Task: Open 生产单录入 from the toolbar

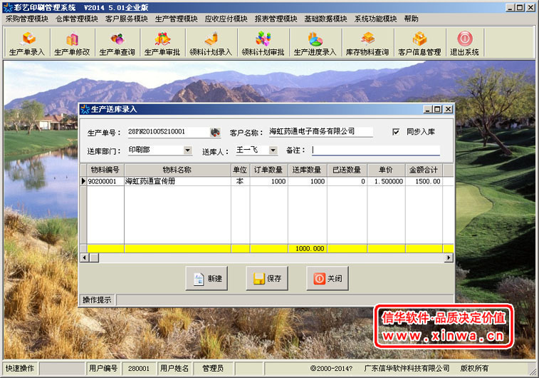Action: [x=27, y=43]
